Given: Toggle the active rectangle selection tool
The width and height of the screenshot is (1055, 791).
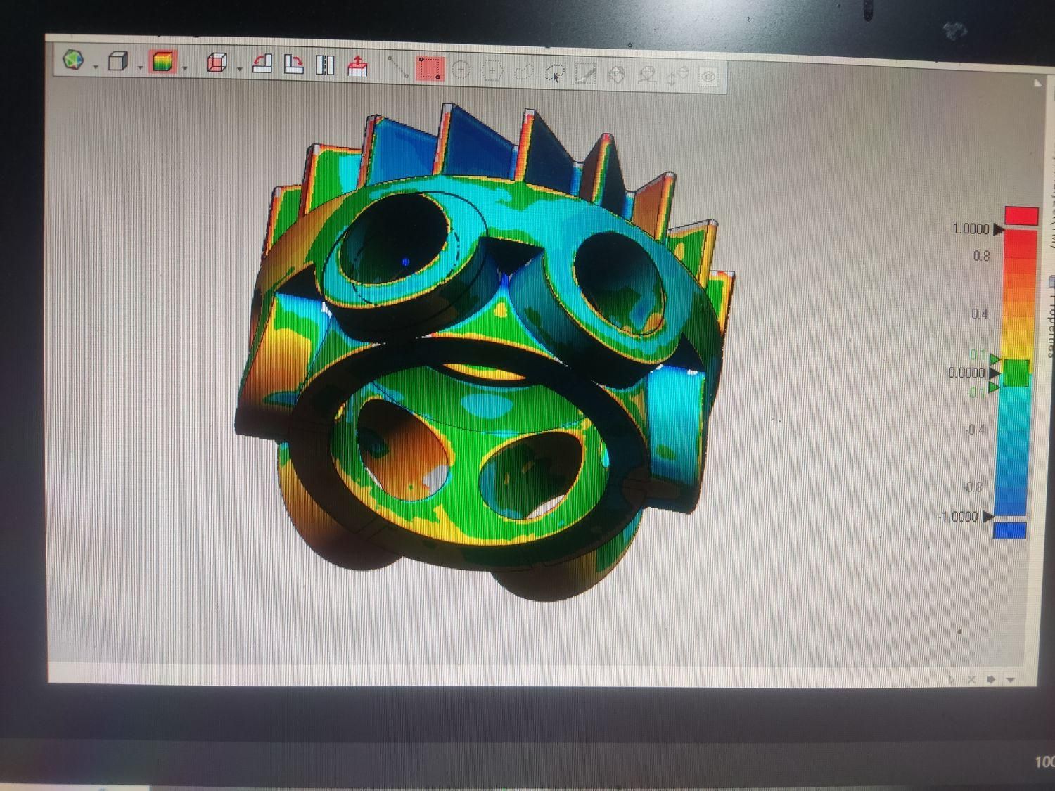Looking at the screenshot, I should pyautogui.click(x=430, y=69).
